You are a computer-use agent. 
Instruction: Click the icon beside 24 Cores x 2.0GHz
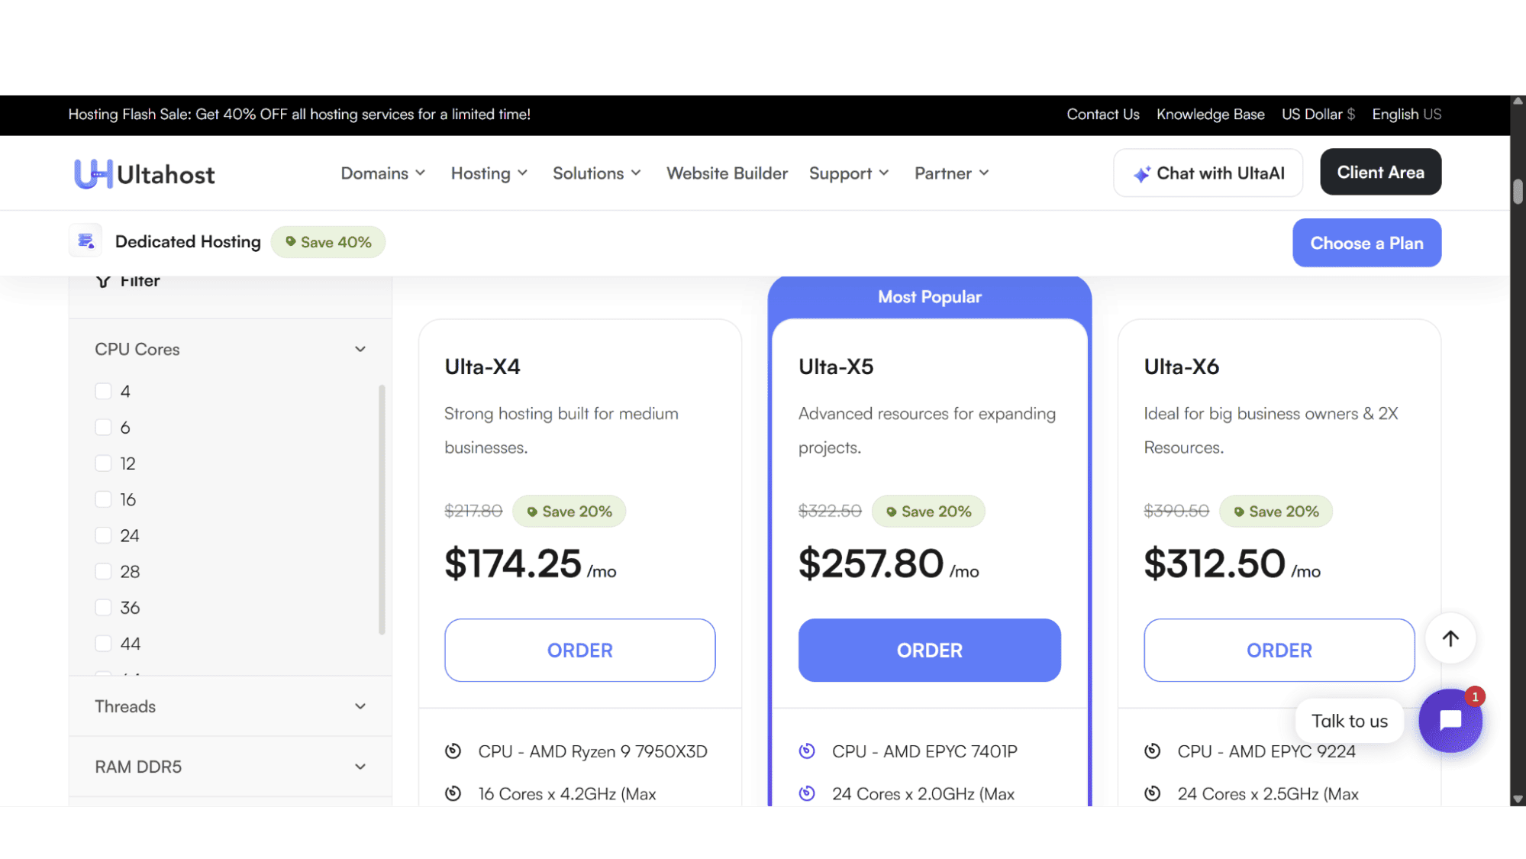807,794
